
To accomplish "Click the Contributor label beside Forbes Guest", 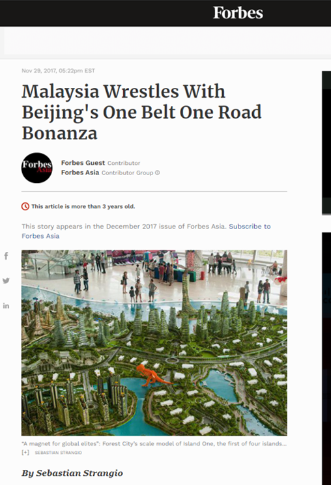I will click(x=124, y=163).
